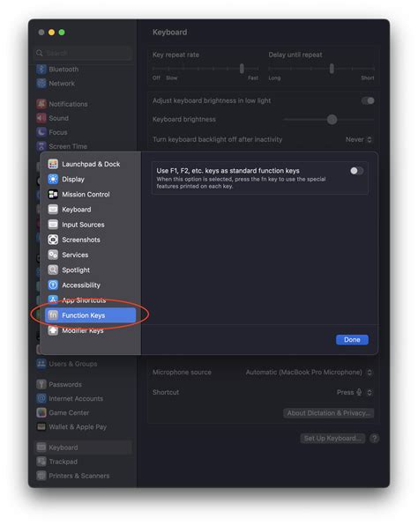
Task: Click the Bluetooth icon in the sidebar
Action: 41,70
